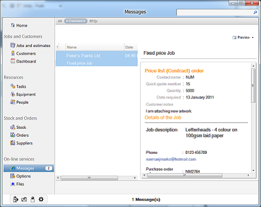Sort messages by the Name column
The height and width of the screenshot is (207, 261).
pyautogui.click(x=94, y=47)
